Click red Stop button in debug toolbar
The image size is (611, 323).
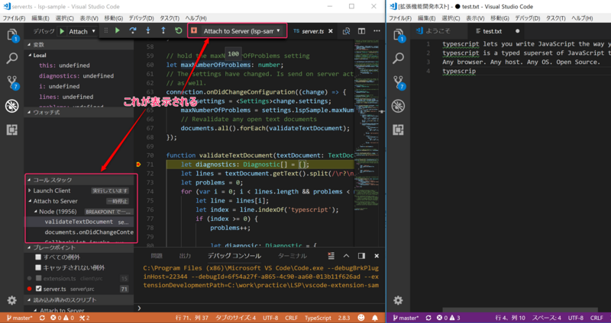point(194,30)
